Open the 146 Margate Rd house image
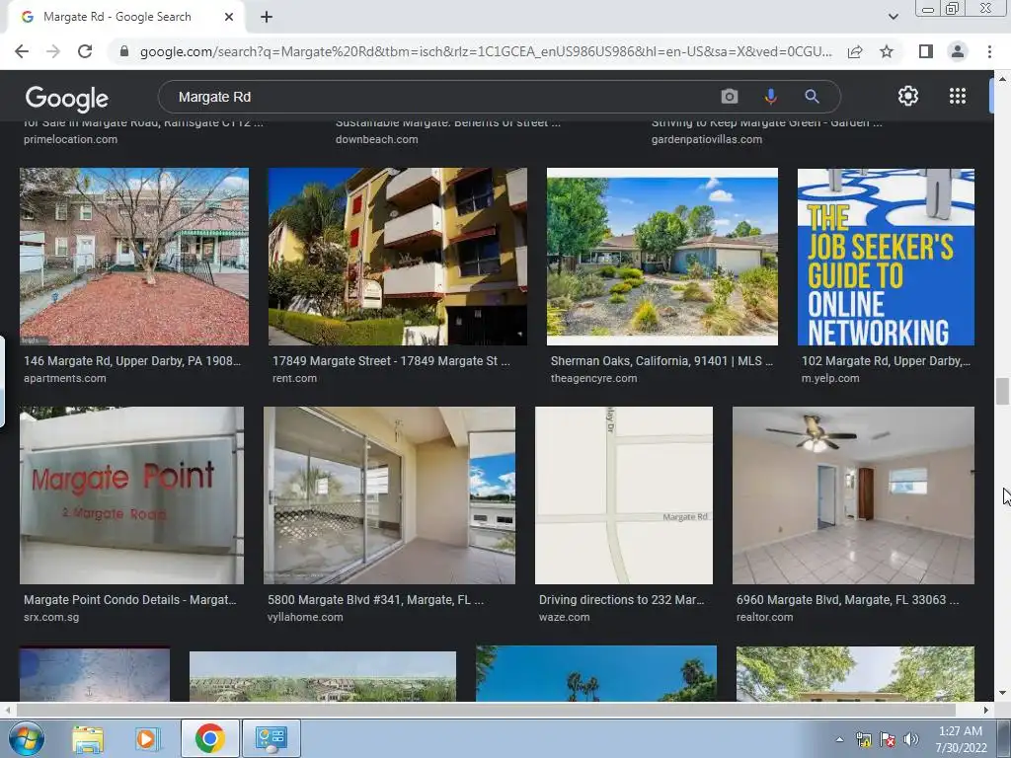 [134, 257]
